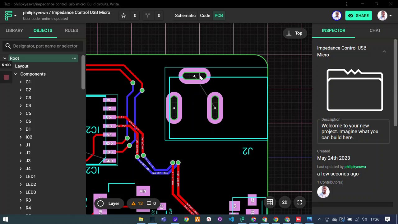
Task: Click the star icon to favorite project
Action: [x=123, y=16]
